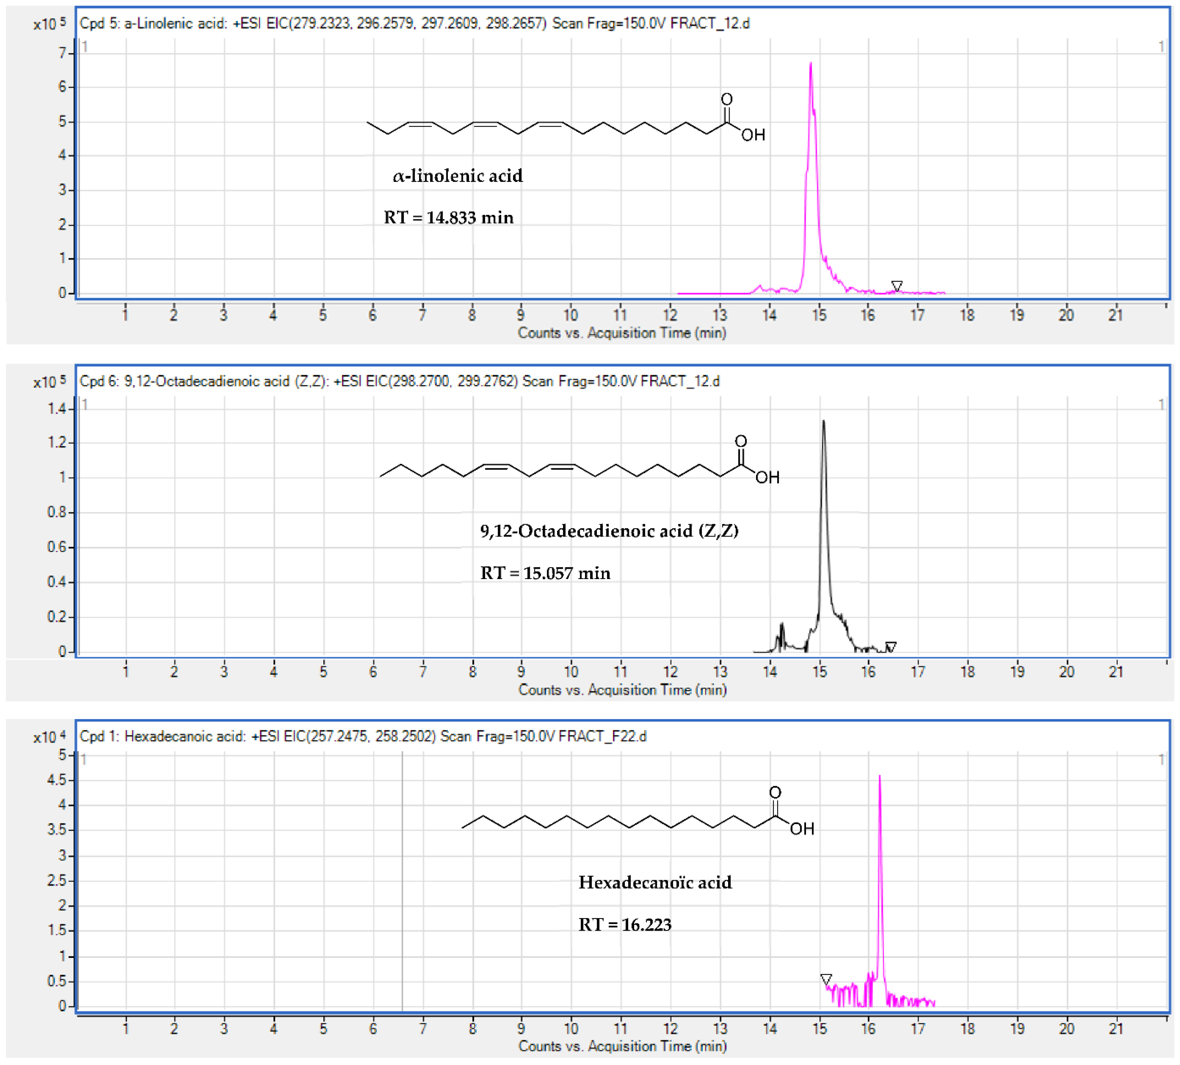1180x1065 pixels.
Task: Click the 'RT = 15.057 min' annotation
Action: [x=545, y=573]
